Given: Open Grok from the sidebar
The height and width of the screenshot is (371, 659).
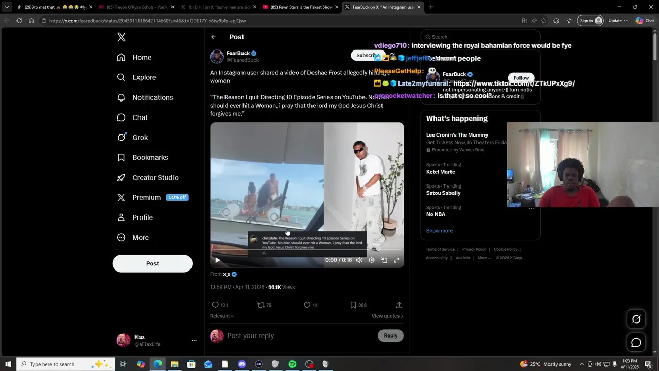Looking at the screenshot, I should pos(132,138).
